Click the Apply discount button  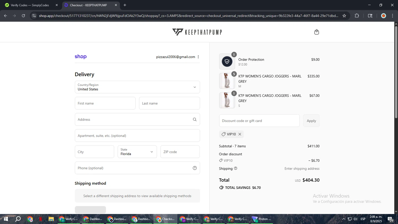[311, 121]
